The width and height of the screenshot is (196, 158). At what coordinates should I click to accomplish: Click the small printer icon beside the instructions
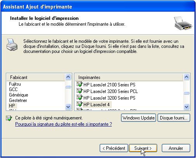(x=12, y=44)
